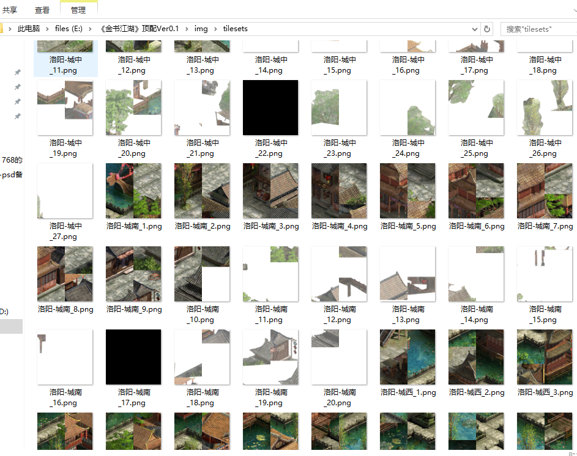The image size is (577, 456).
Task: Select thumbnail 洛阳-城南_1.png
Action: [x=133, y=191]
